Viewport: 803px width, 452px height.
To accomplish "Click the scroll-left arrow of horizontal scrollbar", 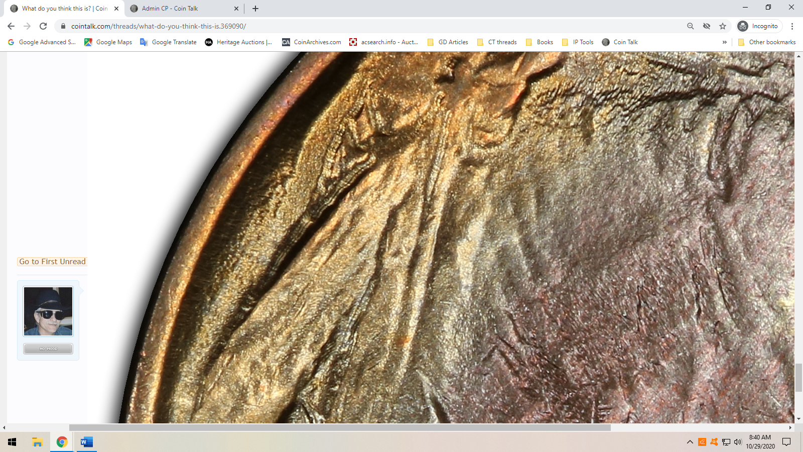I will click(4, 428).
